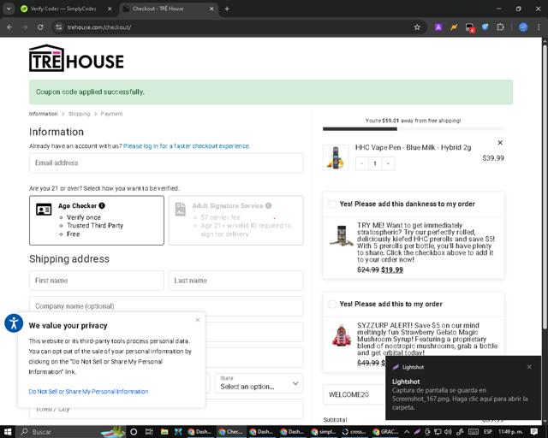Image resolution: width=548 pixels, height=438 pixels.
Task: Click the page vertical scrollbar
Action: click(x=545, y=185)
